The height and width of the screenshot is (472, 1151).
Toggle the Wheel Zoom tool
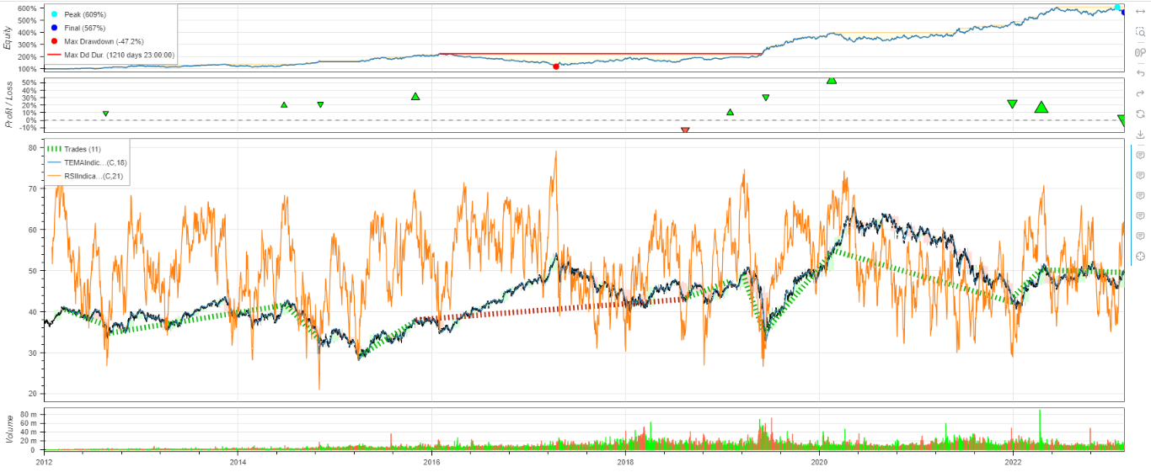[1140, 52]
